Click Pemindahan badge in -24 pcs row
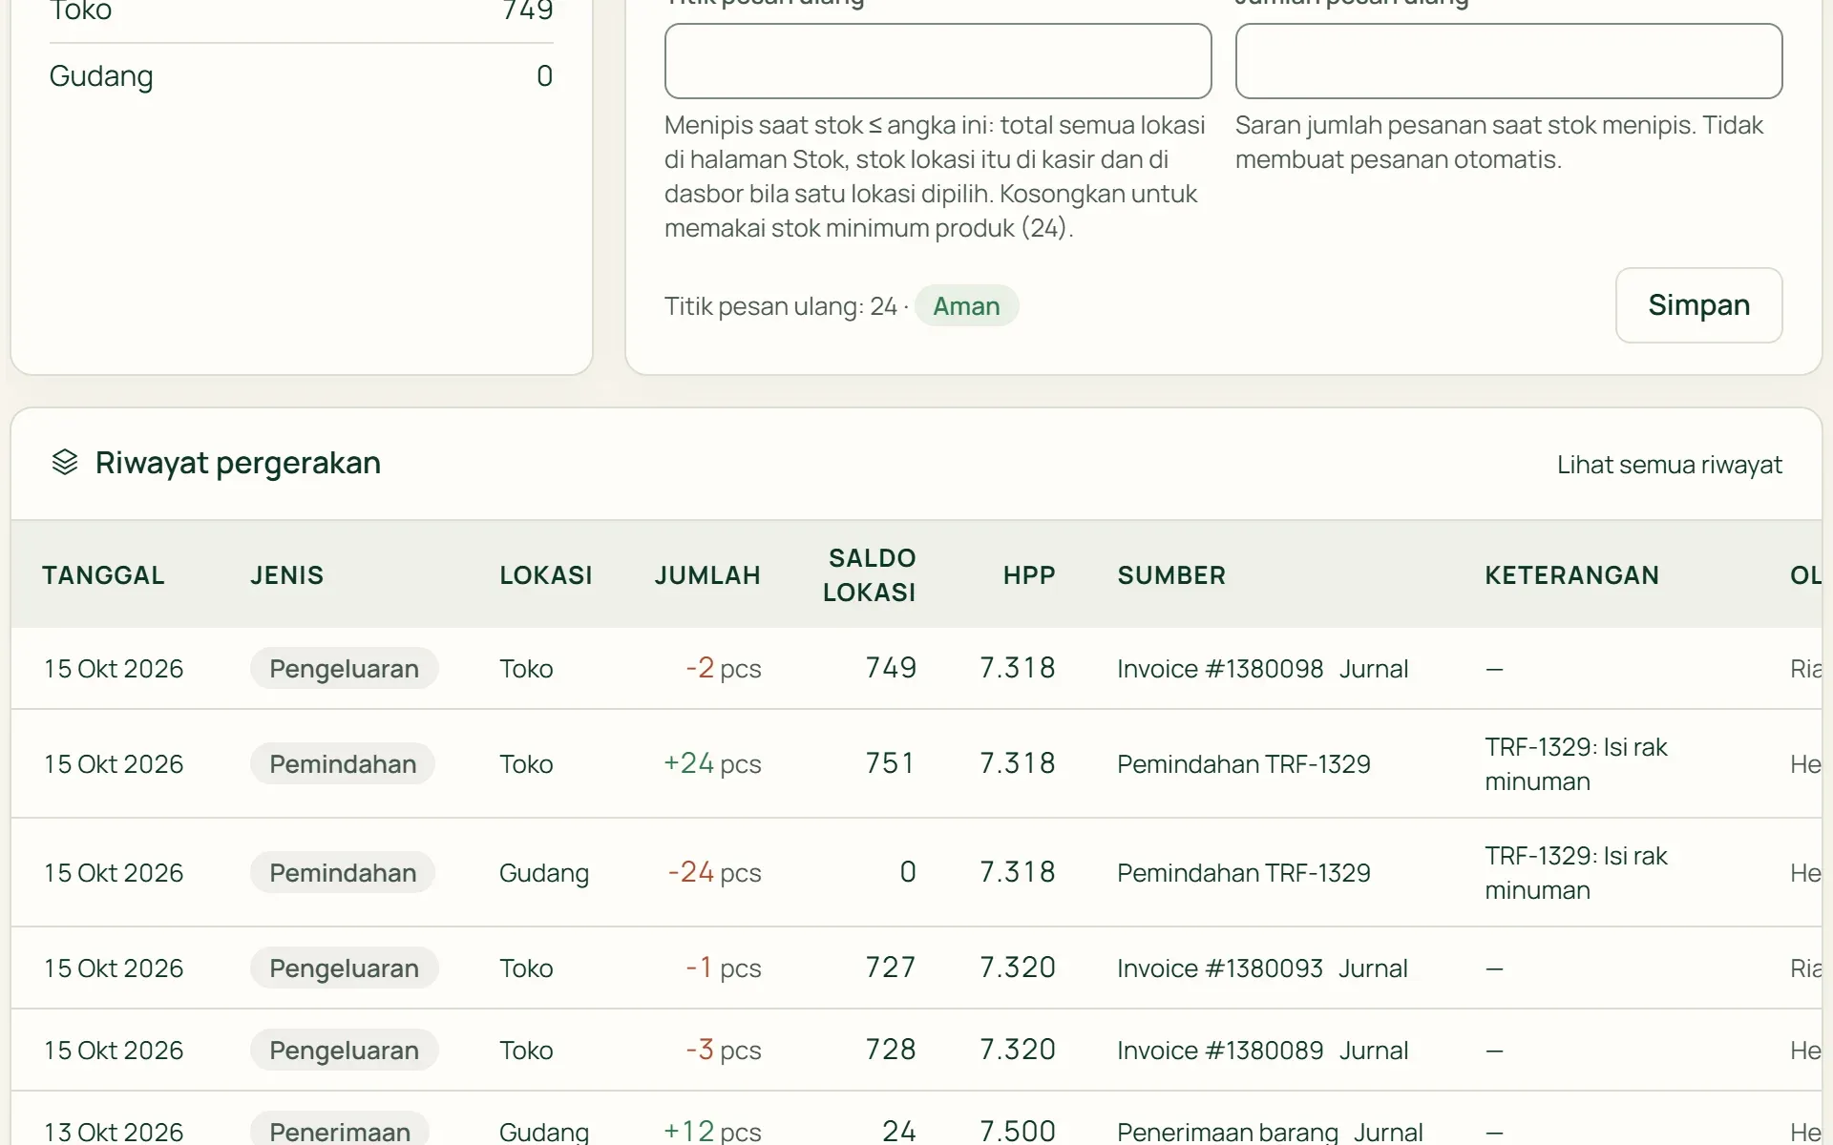Viewport: 1833px width, 1145px height. pos(343,873)
